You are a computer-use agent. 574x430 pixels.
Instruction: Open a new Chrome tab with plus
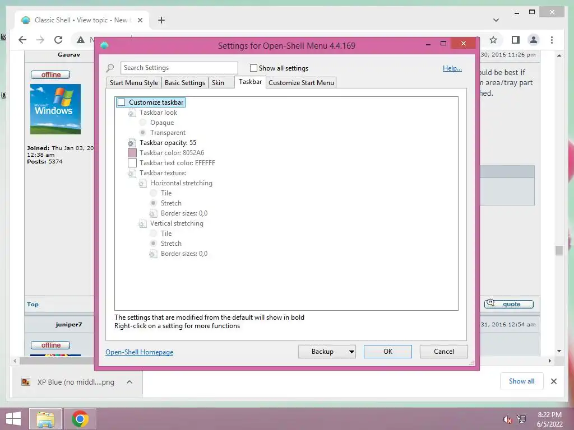161,20
